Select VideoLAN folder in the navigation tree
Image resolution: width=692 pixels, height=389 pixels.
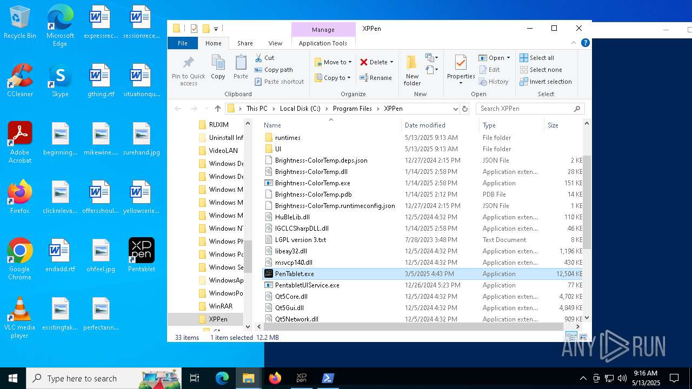coord(223,151)
